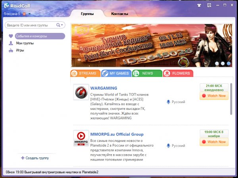
Task: Click the streams list vertical scrollbar
Action: [231, 99]
